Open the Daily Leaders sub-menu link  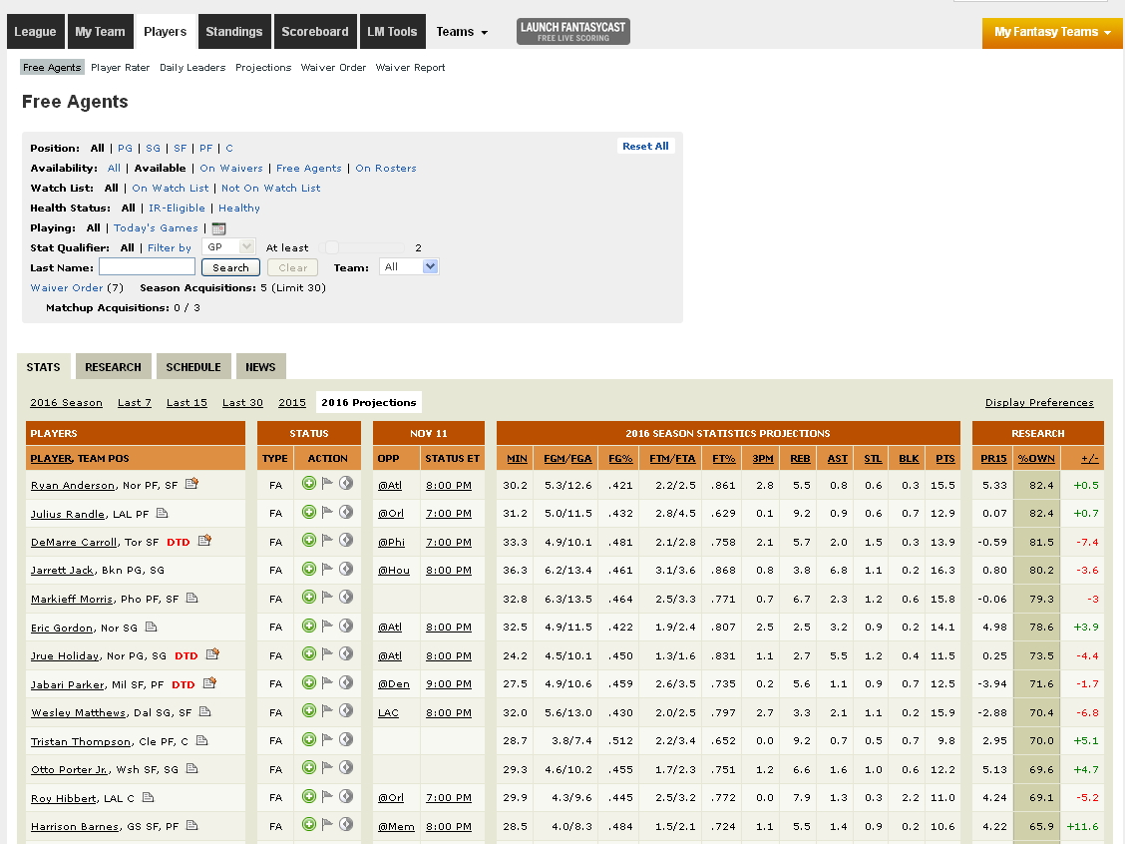coord(192,68)
